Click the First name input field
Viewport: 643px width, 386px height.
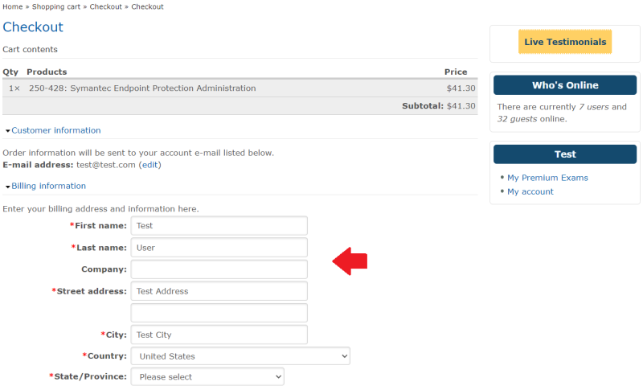(x=219, y=226)
